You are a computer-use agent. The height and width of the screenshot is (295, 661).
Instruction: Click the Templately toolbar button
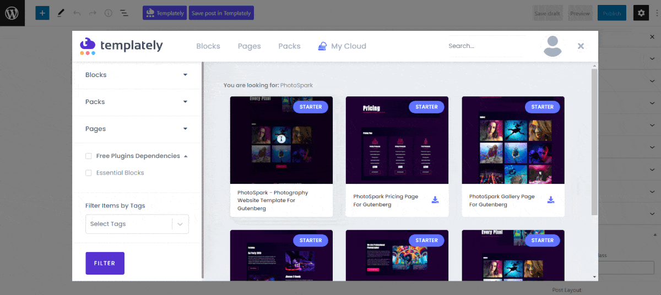pyautogui.click(x=165, y=13)
